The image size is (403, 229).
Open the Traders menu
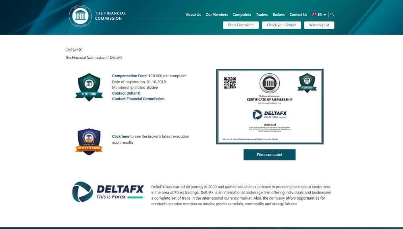pyautogui.click(x=262, y=14)
